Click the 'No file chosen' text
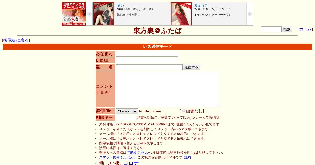The width and height of the screenshot is (315, 165). click(x=150, y=111)
